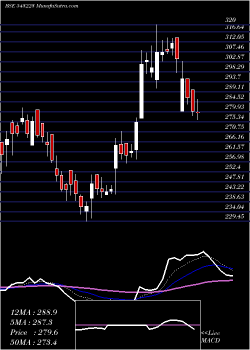Click the 320 price axis label
The image size is (250, 350).
tap(230, 20)
